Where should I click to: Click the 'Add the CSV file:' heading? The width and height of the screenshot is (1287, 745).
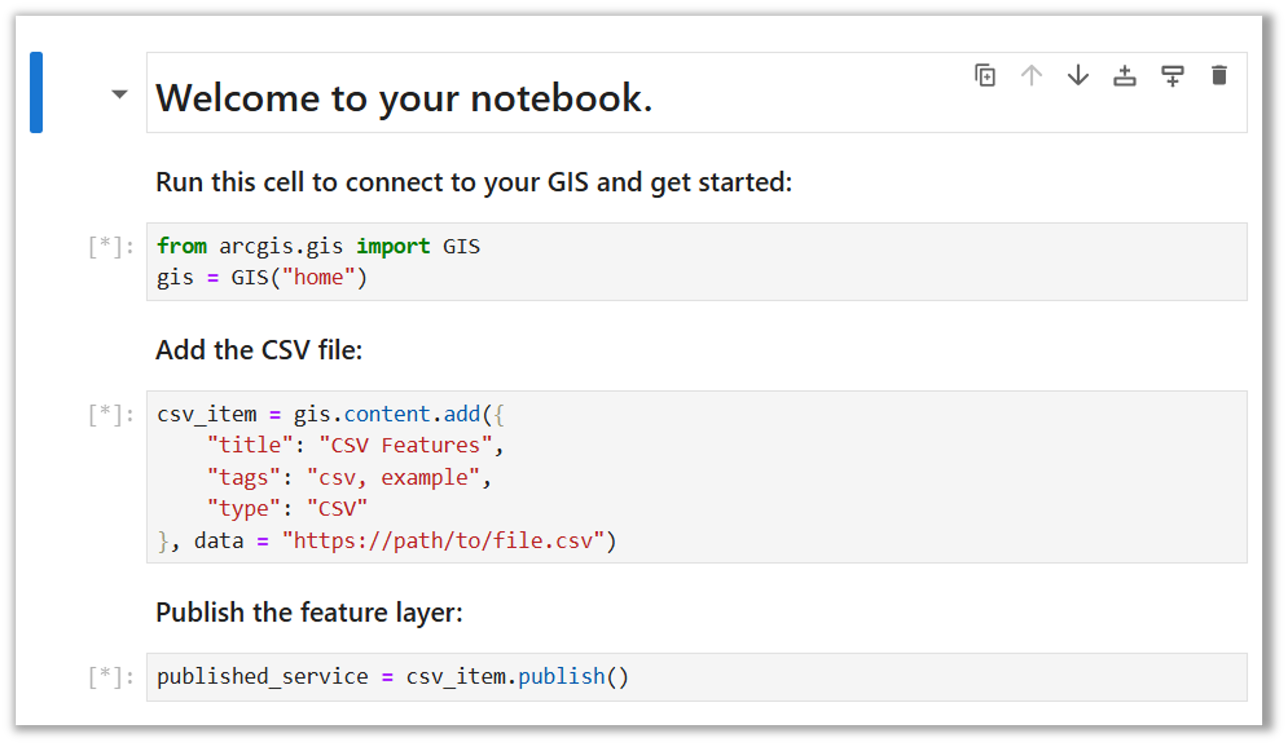259,349
